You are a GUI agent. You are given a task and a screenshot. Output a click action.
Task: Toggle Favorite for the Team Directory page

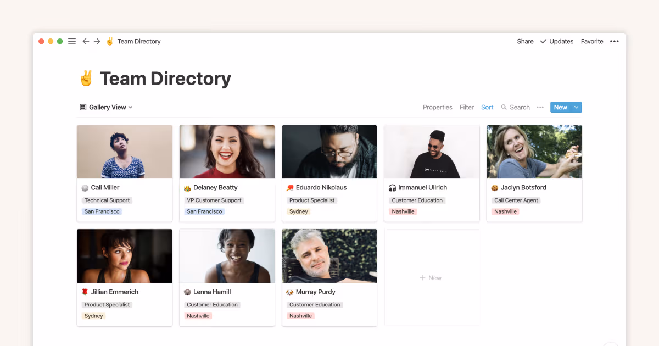click(x=591, y=41)
